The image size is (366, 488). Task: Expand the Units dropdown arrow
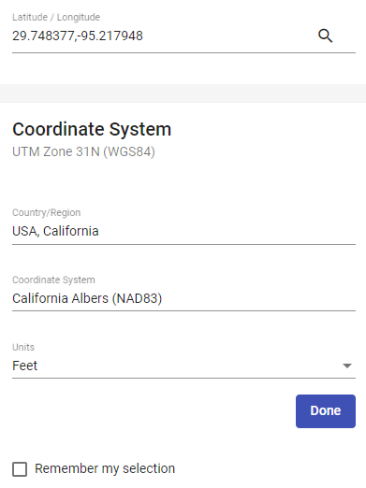tap(347, 366)
